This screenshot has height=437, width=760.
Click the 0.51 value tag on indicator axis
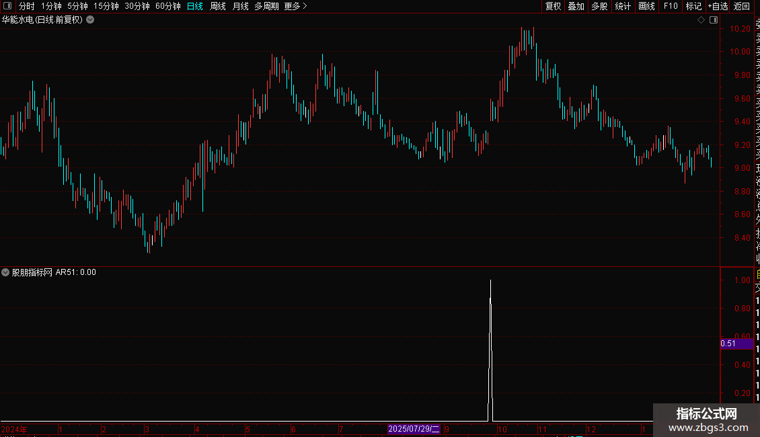(736, 344)
